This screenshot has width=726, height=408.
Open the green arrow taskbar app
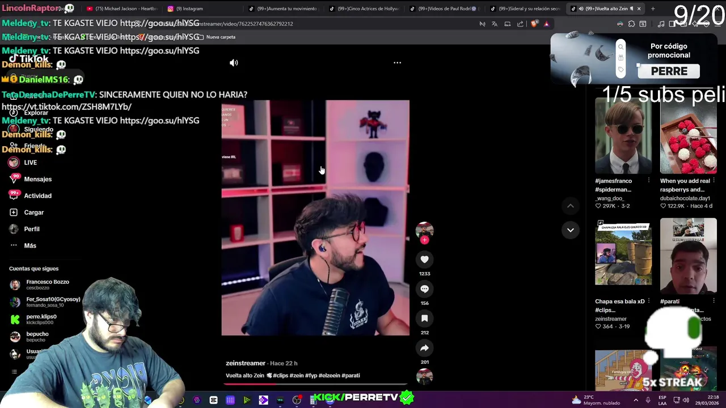point(247,400)
